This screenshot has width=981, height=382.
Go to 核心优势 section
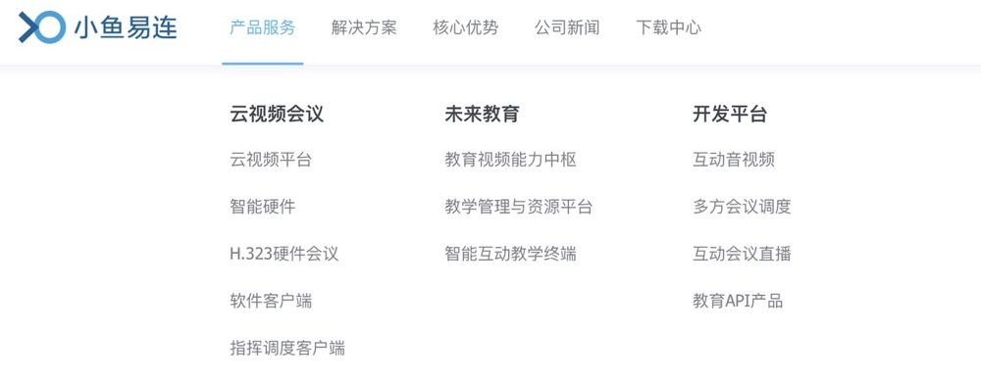(x=465, y=27)
